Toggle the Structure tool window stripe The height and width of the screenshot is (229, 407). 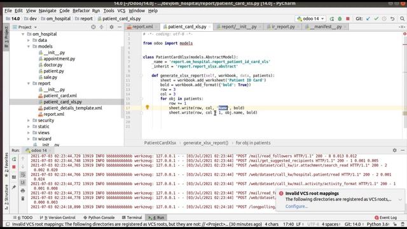[6, 197]
